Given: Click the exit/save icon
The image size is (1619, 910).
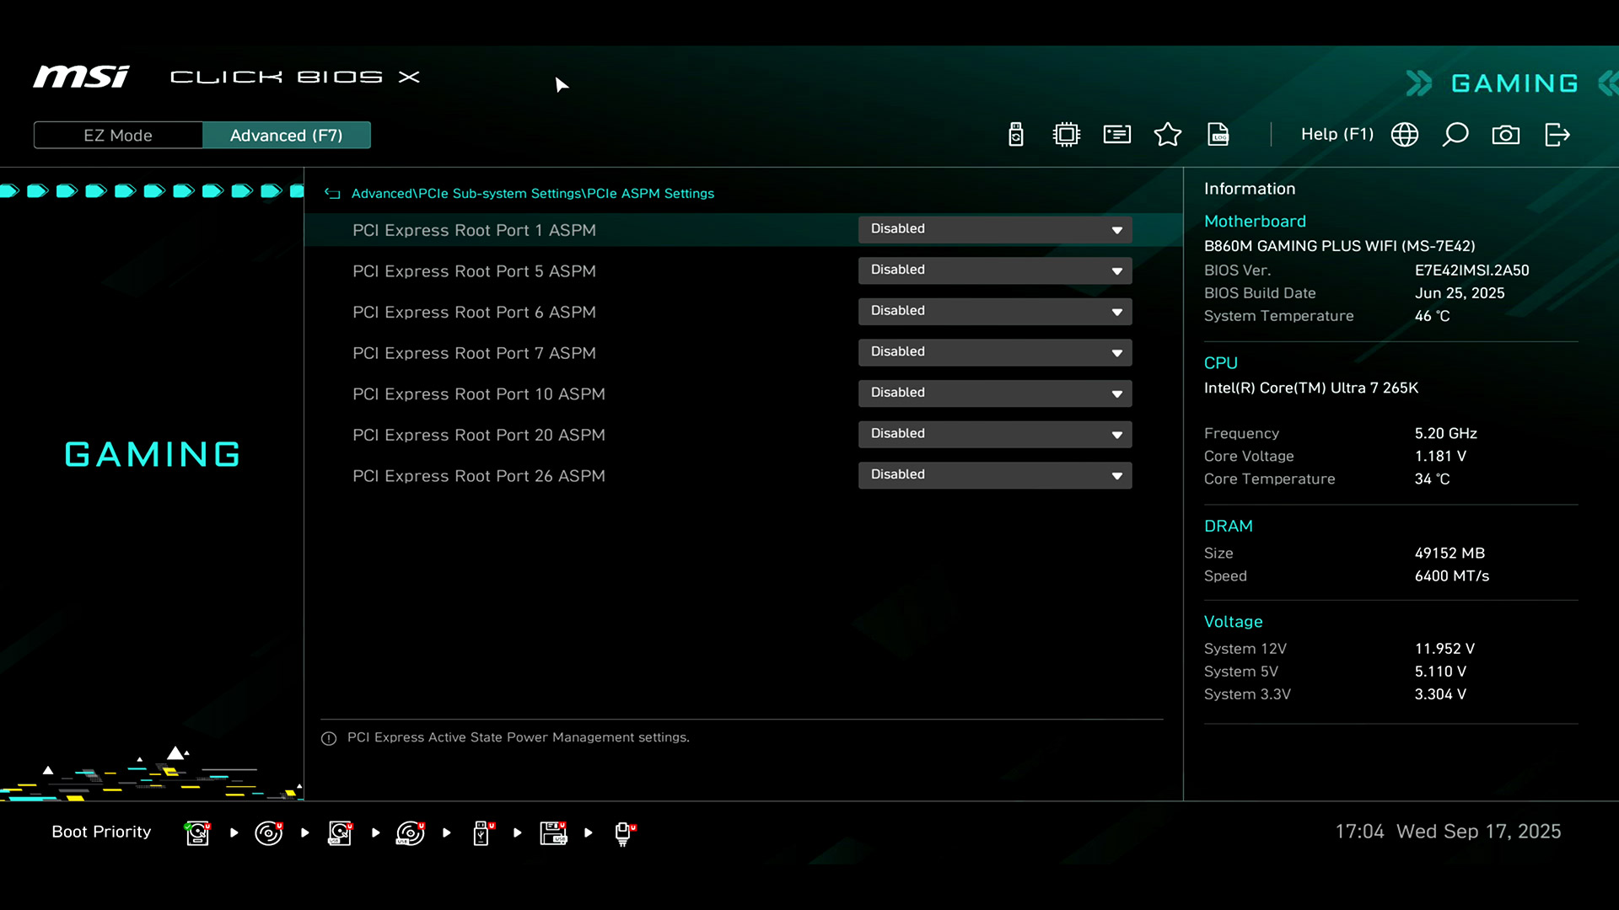Looking at the screenshot, I should pyautogui.click(x=1557, y=135).
